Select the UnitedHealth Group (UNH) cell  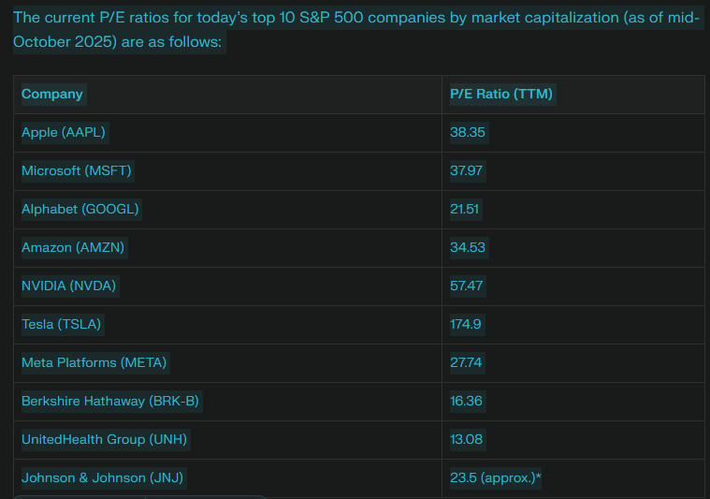tap(108, 439)
